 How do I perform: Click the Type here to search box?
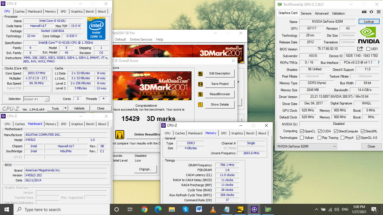tap(62, 209)
